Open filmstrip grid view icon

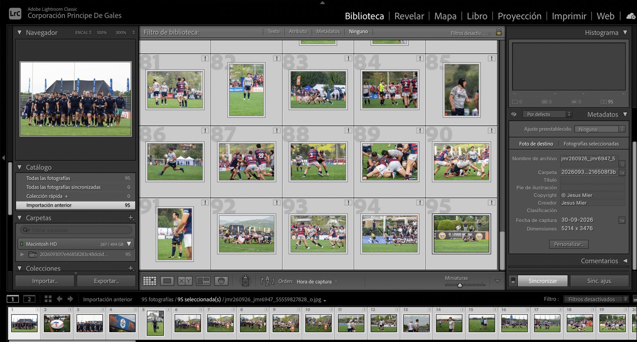(48, 299)
